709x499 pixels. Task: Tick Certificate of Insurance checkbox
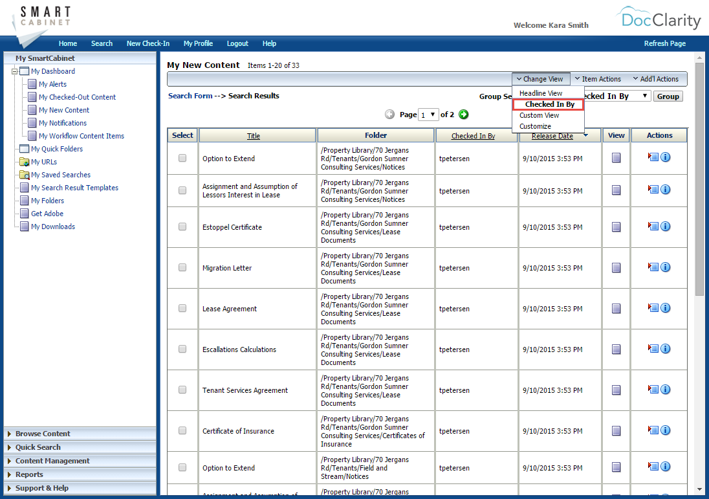point(182,430)
